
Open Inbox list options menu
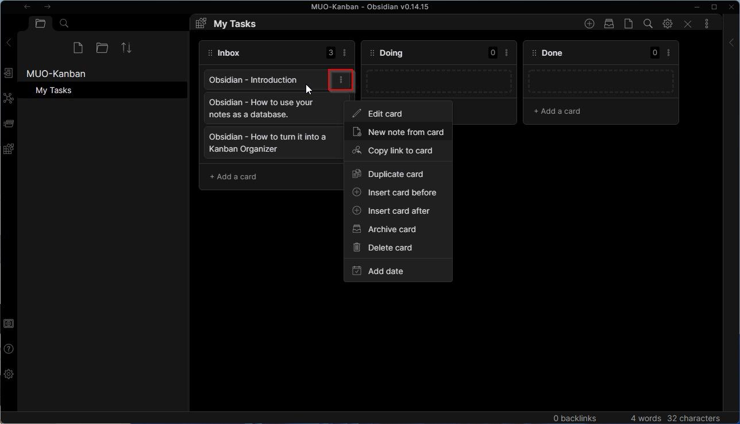pos(345,53)
